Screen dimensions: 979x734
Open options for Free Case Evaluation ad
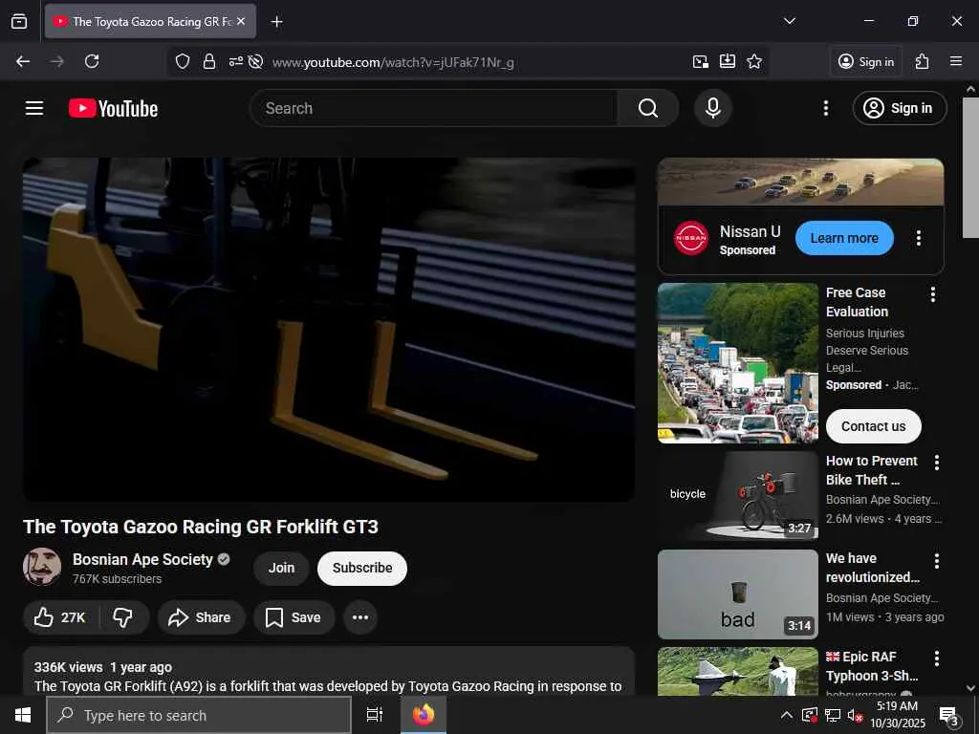tap(932, 294)
